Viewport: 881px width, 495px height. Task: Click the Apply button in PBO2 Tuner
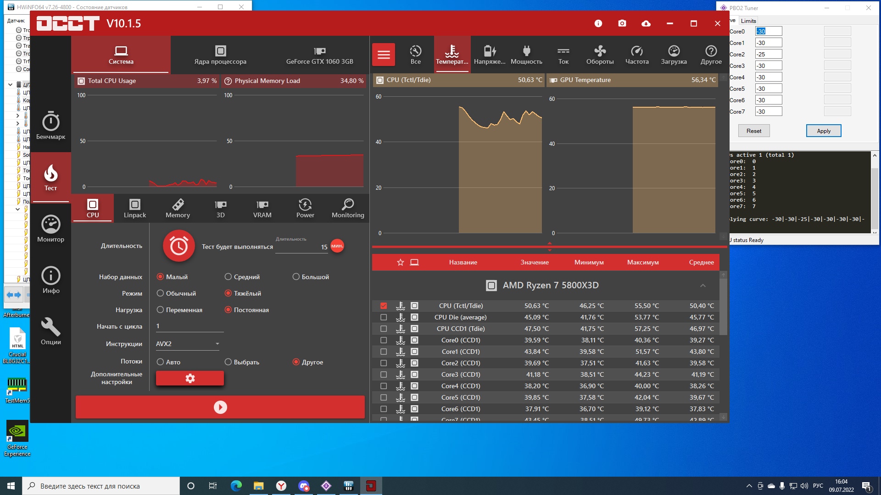pyautogui.click(x=823, y=131)
